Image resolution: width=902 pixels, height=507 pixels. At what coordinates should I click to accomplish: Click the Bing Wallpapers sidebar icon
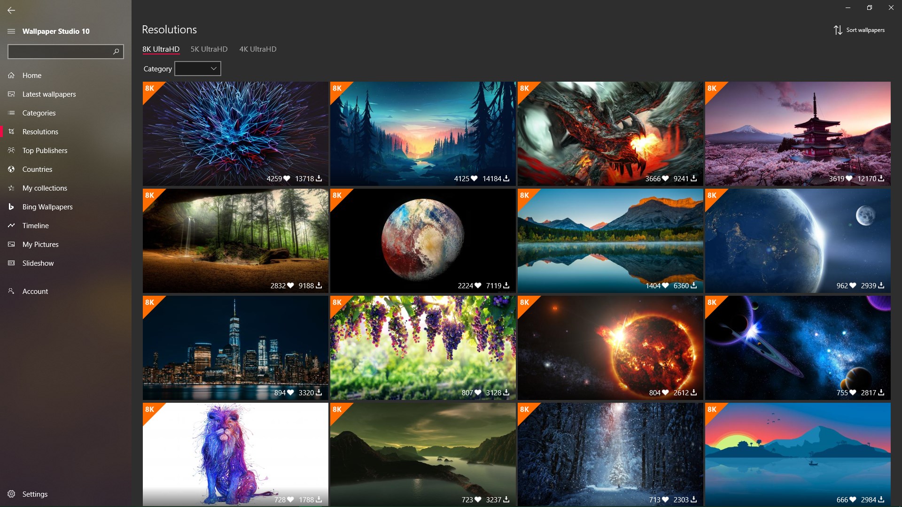click(x=11, y=207)
